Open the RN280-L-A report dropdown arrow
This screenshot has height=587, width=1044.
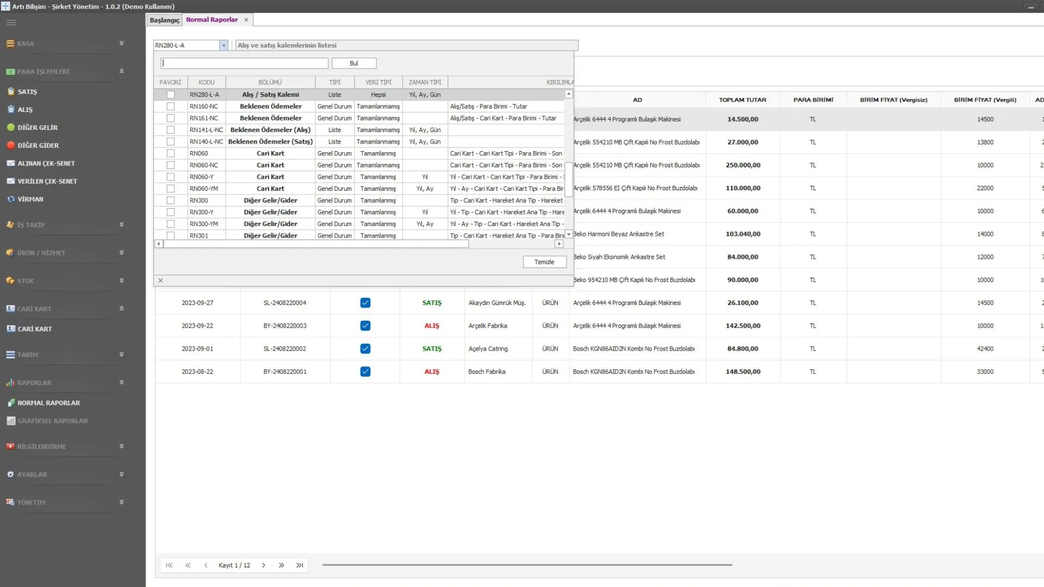pos(223,45)
